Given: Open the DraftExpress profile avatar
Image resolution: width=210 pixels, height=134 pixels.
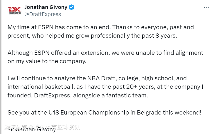Looking at the screenshot, I should tap(15, 11).
